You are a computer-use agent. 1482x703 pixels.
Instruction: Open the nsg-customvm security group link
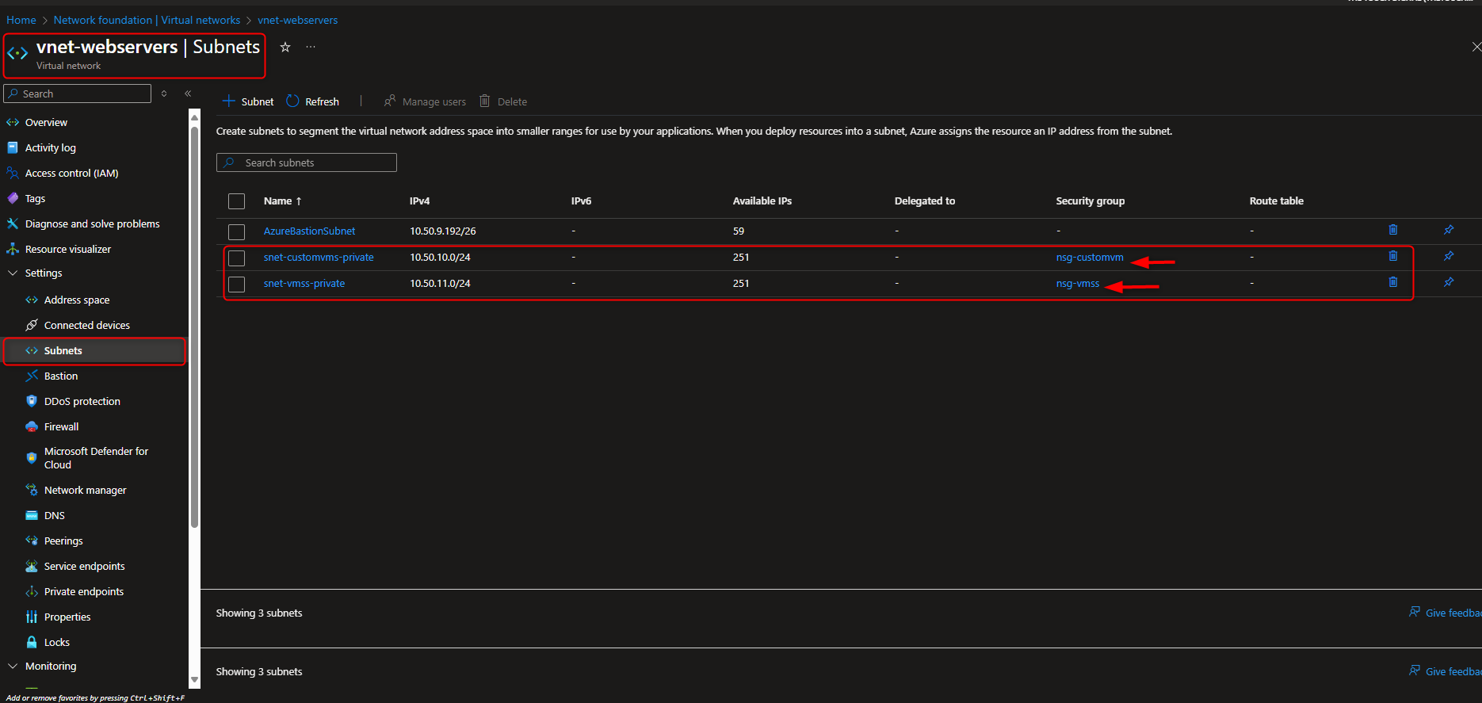pos(1090,257)
